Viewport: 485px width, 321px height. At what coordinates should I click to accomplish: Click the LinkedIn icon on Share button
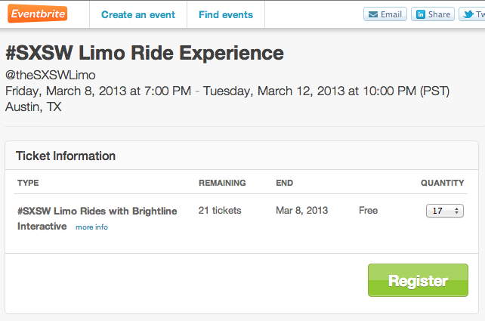point(421,14)
